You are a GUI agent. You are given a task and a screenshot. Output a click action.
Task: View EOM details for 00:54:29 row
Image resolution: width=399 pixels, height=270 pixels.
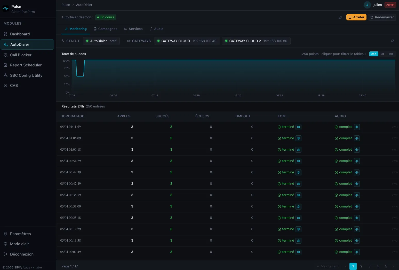click(298, 161)
